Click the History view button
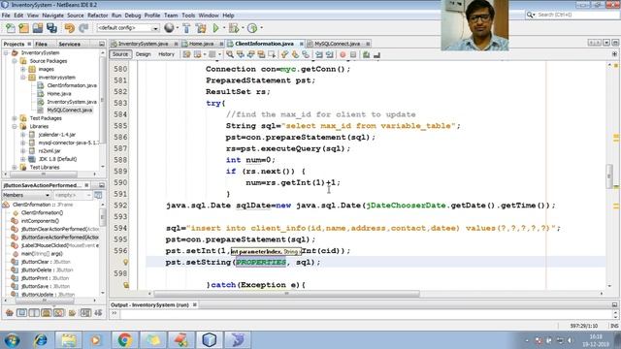 point(166,54)
